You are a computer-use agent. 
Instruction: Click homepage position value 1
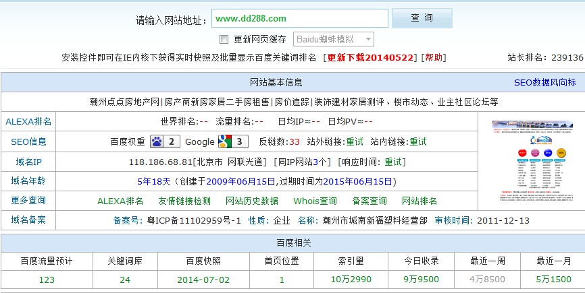[x=282, y=280]
